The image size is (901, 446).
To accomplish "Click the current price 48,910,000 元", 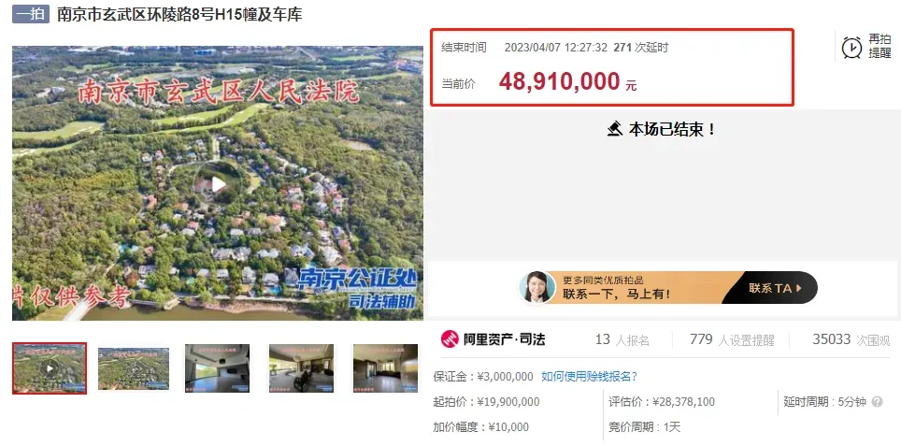I will pos(567,83).
